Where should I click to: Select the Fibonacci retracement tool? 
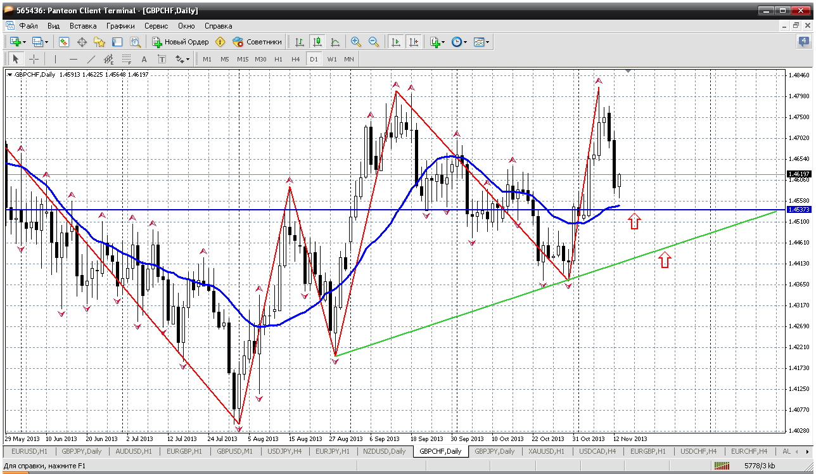(x=127, y=59)
